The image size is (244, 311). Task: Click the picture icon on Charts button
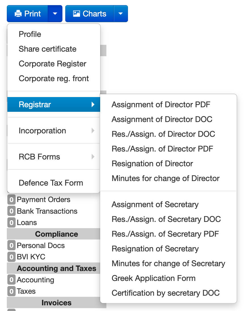[77, 14]
